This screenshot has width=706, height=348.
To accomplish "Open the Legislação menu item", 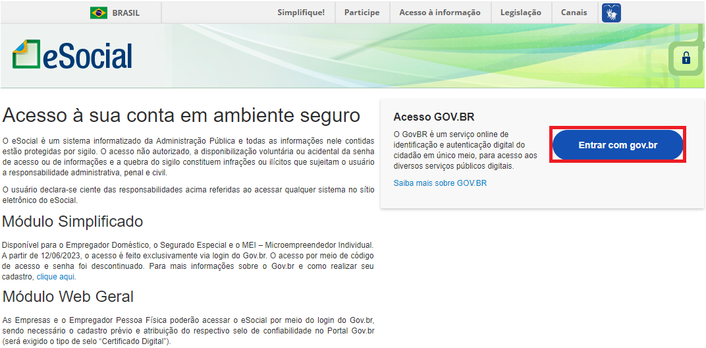I will click(x=520, y=13).
